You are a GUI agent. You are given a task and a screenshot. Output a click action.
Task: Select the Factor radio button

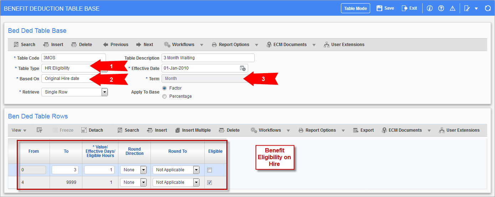click(164, 88)
